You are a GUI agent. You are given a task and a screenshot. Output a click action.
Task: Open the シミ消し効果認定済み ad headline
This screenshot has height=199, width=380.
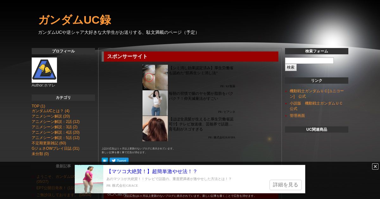pyautogui.click(x=201, y=70)
